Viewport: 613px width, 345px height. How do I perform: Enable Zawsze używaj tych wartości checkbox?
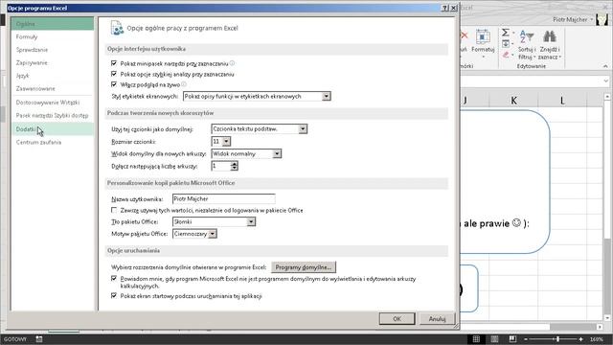click(114, 210)
